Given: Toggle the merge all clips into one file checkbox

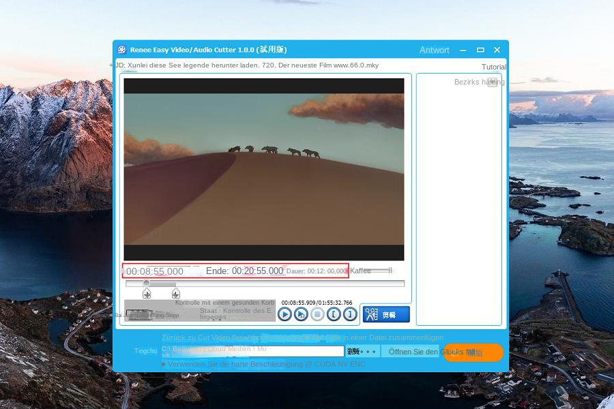Looking at the screenshot, I should tap(308, 337).
